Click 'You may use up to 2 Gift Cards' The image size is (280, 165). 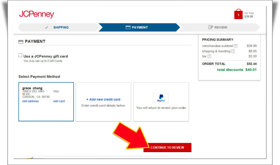43,61
